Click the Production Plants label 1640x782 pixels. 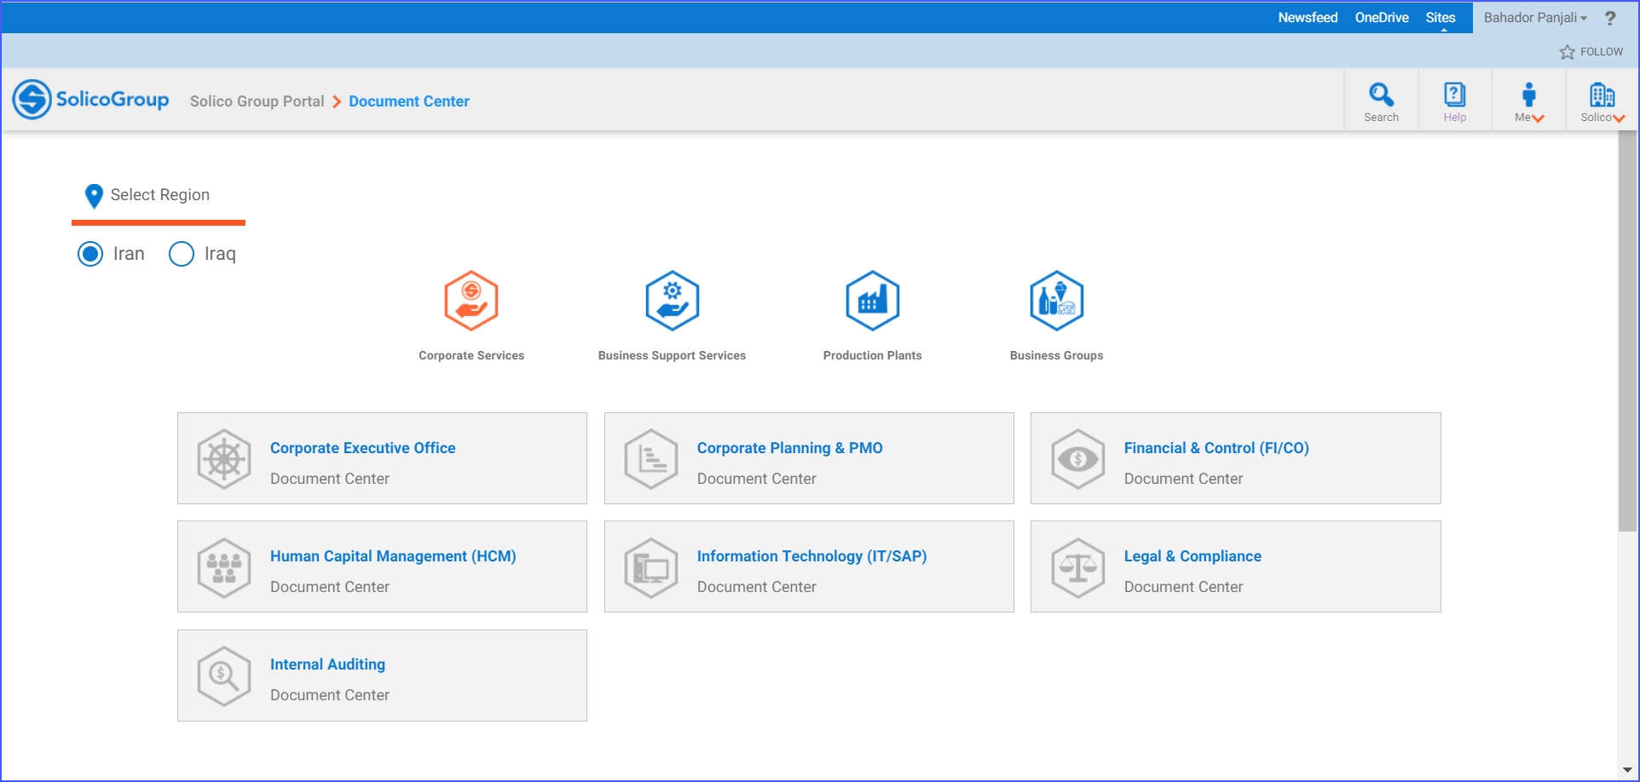(x=873, y=355)
